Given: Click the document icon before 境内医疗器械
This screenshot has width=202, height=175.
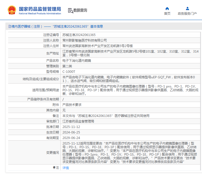Looking at the screenshot, I should point(10,27).
